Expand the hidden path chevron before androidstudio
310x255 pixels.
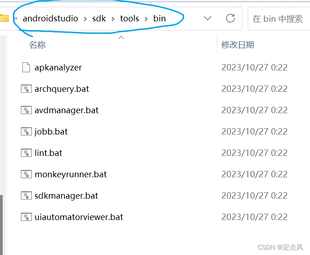16,19
